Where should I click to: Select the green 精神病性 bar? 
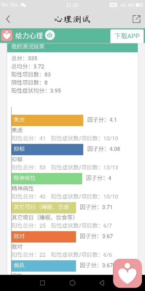click(x=47, y=179)
